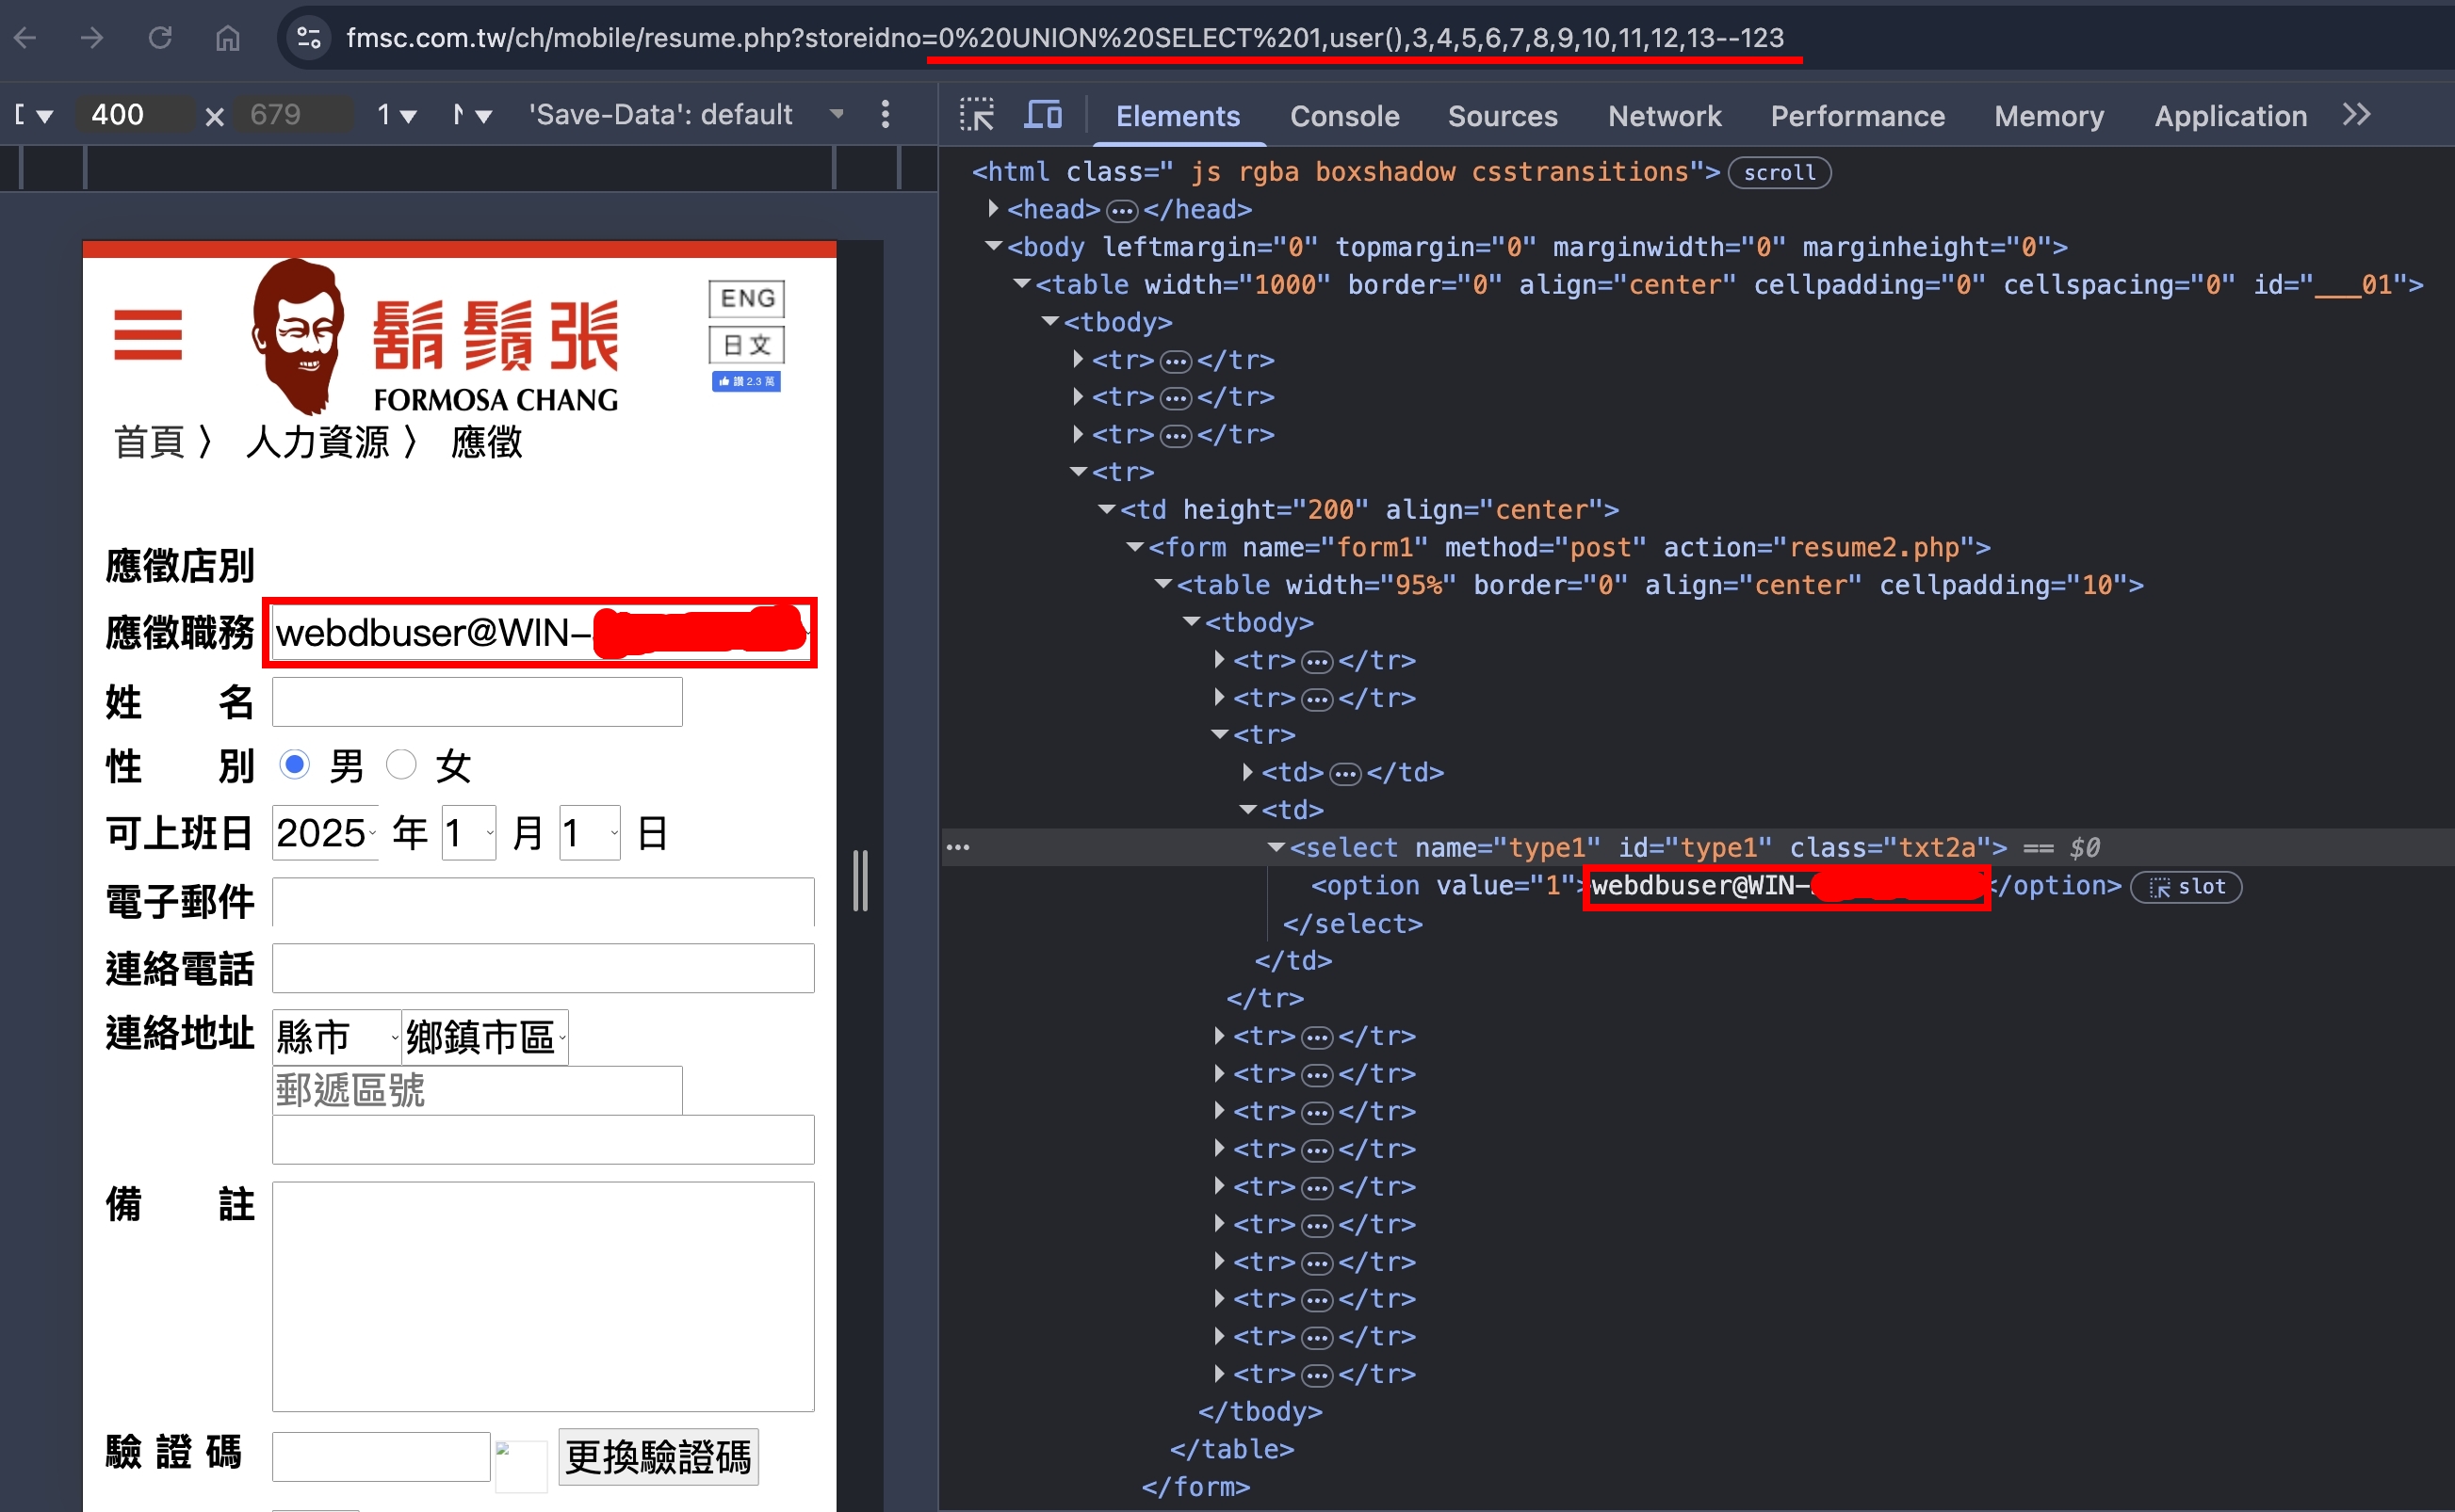
Task: Switch to the Elements tab
Action: click(x=1178, y=116)
